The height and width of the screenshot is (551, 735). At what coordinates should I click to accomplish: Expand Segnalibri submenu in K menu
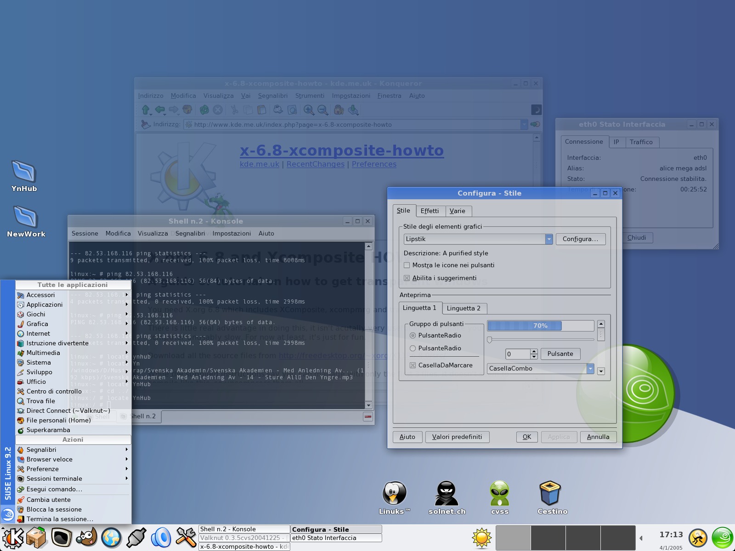click(73, 450)
